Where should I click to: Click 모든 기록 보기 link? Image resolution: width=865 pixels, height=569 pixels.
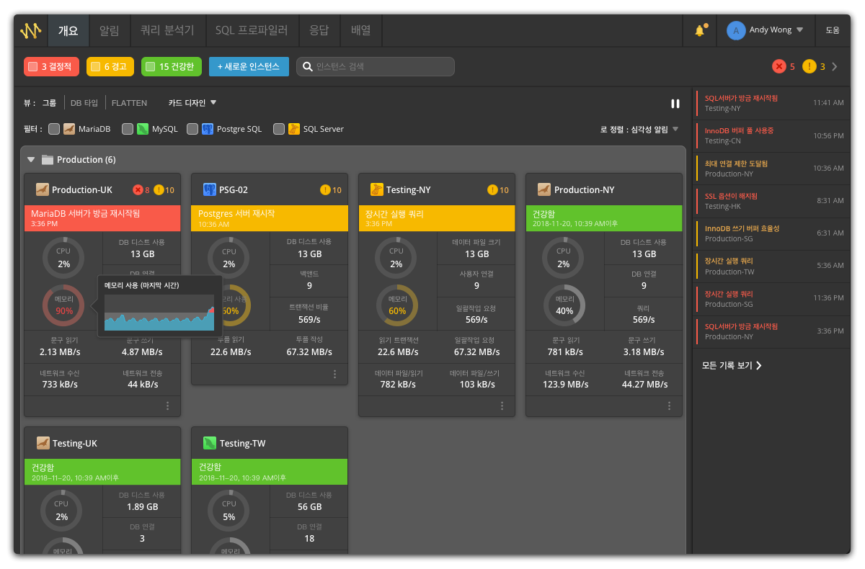732,365
